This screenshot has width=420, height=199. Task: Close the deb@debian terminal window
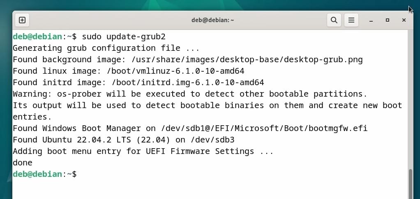coord(404,20)
